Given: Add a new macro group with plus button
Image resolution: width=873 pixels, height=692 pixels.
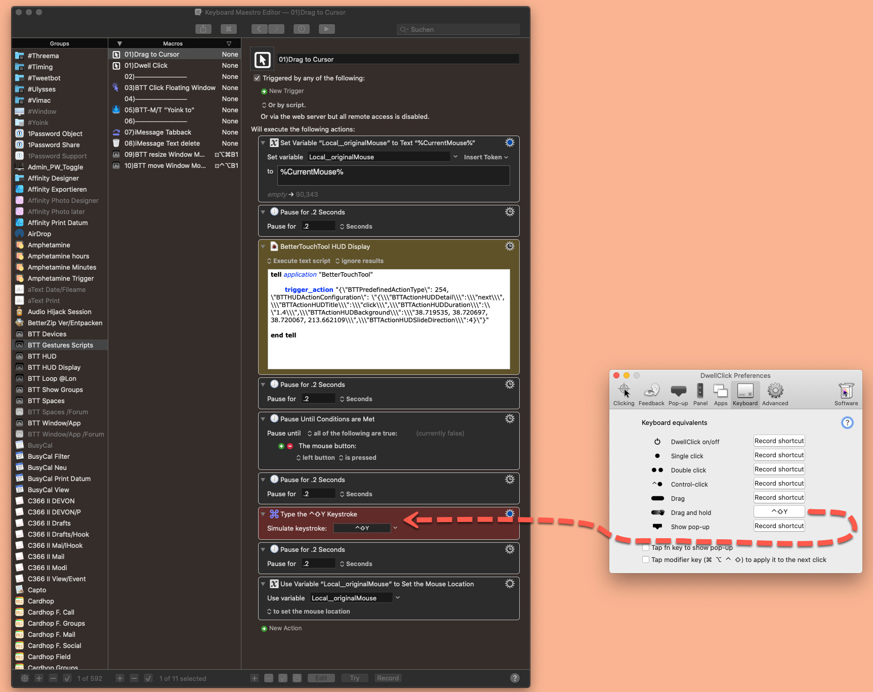Looking at the screenshot, I should coord(39,678).
